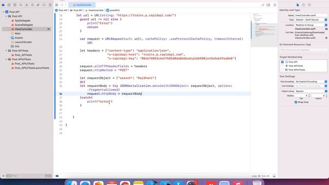
Task: Show the Quick Help inspector
Action: pos(309,5)
